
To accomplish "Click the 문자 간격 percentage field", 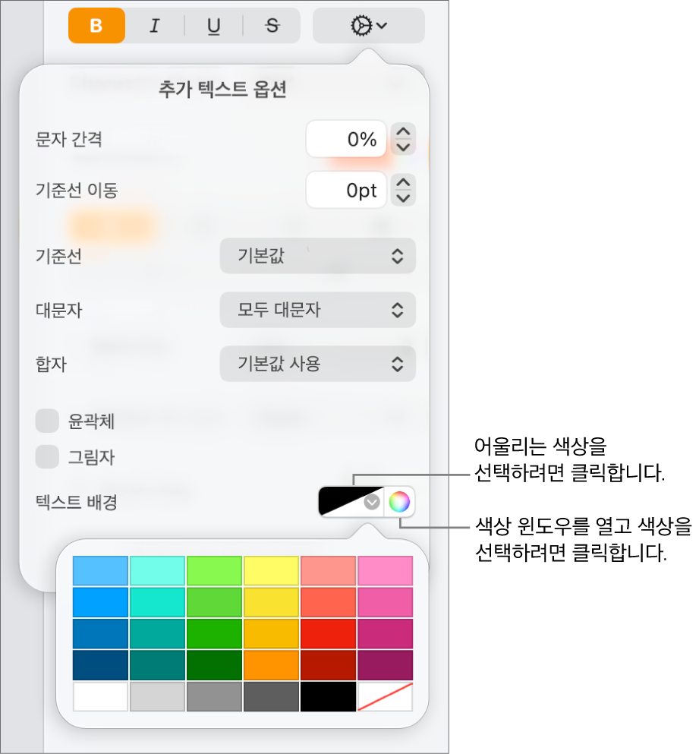I will [346, 139].
